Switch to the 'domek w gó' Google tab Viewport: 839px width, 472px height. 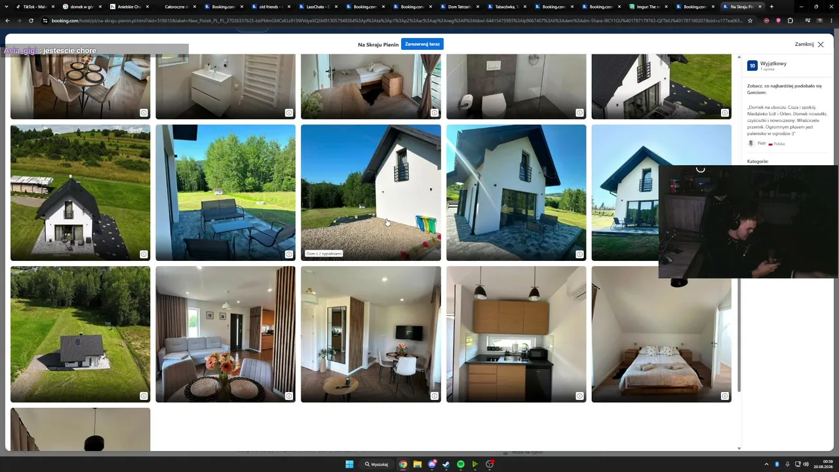click(x=82, y=7)
